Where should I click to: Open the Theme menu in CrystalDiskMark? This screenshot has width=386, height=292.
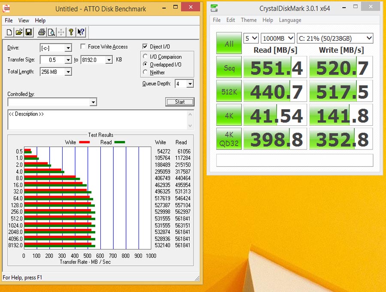(x=249, y=20)
